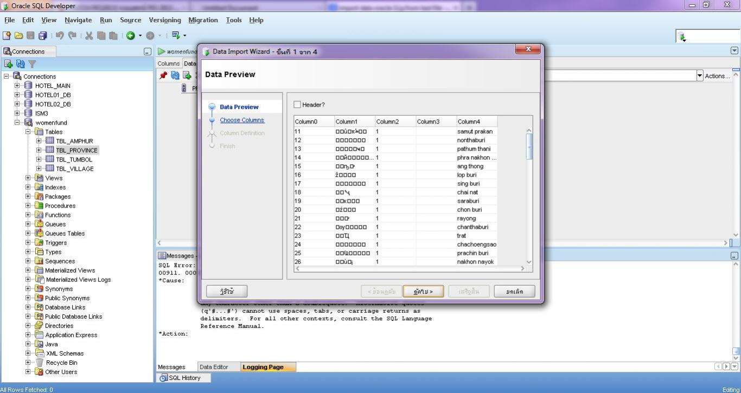
Task: Expand the HOTEL_MAIN connection node
Action: point(17,86)
